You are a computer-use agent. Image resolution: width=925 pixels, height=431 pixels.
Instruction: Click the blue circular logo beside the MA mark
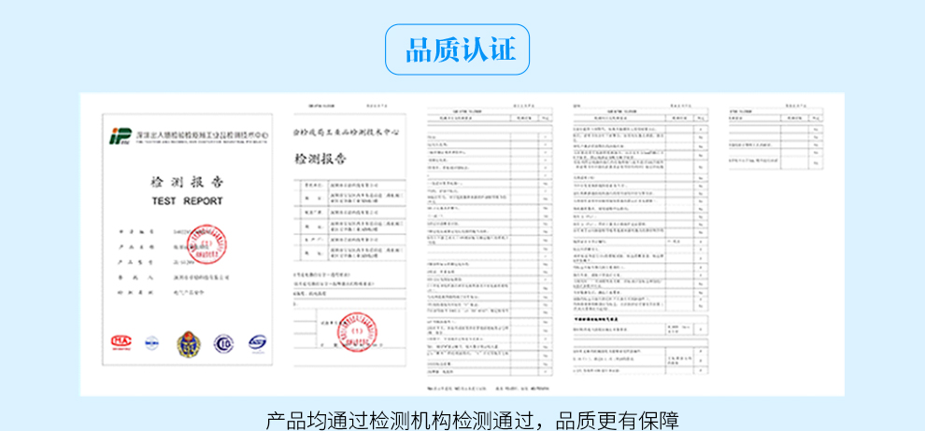tap(152, 343)
